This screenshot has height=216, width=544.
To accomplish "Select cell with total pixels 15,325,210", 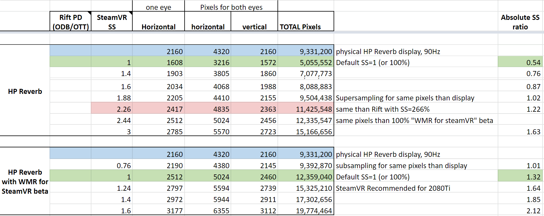I will point(306,187).
